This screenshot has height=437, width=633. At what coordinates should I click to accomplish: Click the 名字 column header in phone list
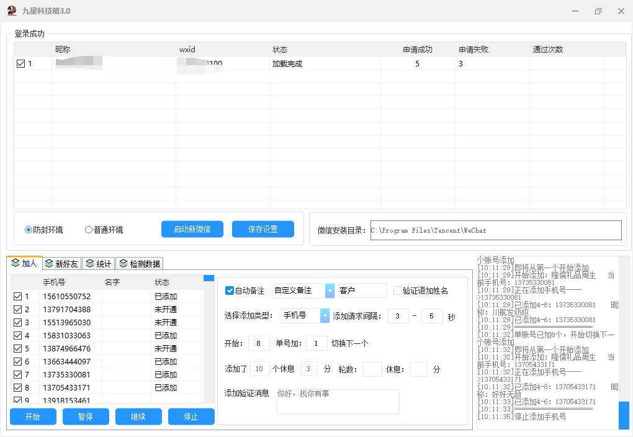click(x=112, y=282)
